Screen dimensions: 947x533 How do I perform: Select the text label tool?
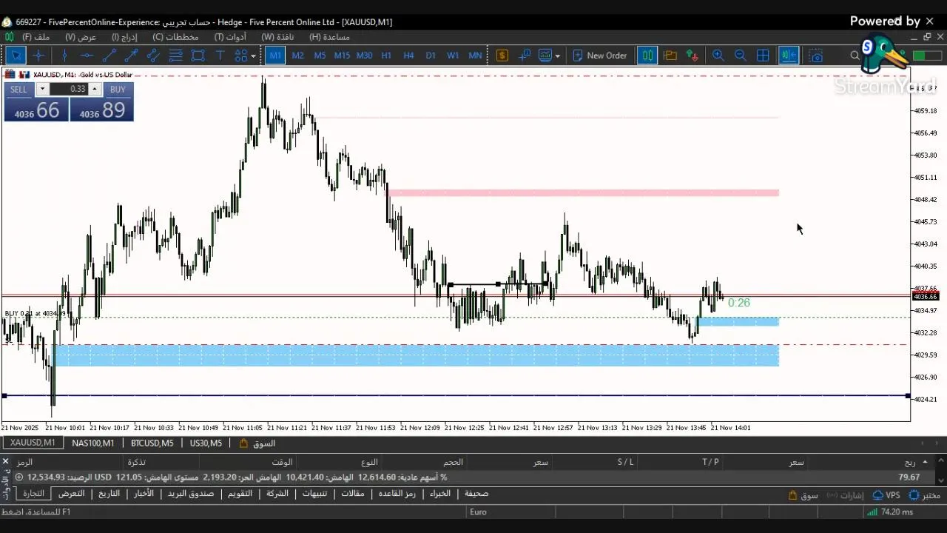pos(220,56)
